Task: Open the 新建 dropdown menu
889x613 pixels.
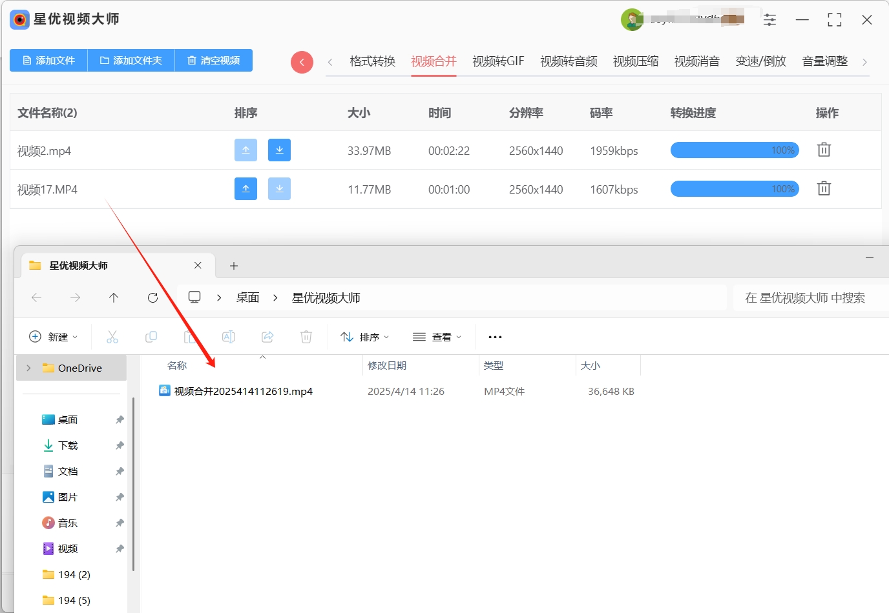Action: (x=54, y=337)
